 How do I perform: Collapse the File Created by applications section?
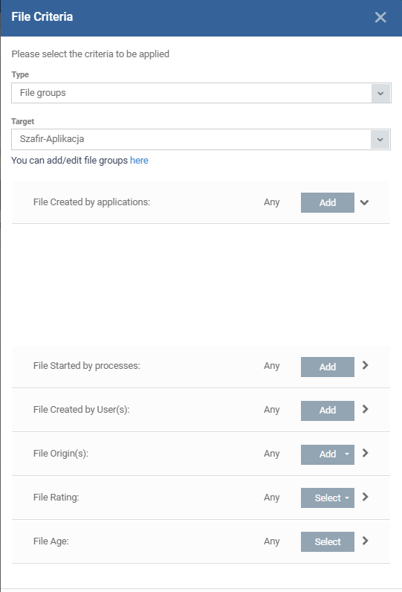tap(364, 202)
